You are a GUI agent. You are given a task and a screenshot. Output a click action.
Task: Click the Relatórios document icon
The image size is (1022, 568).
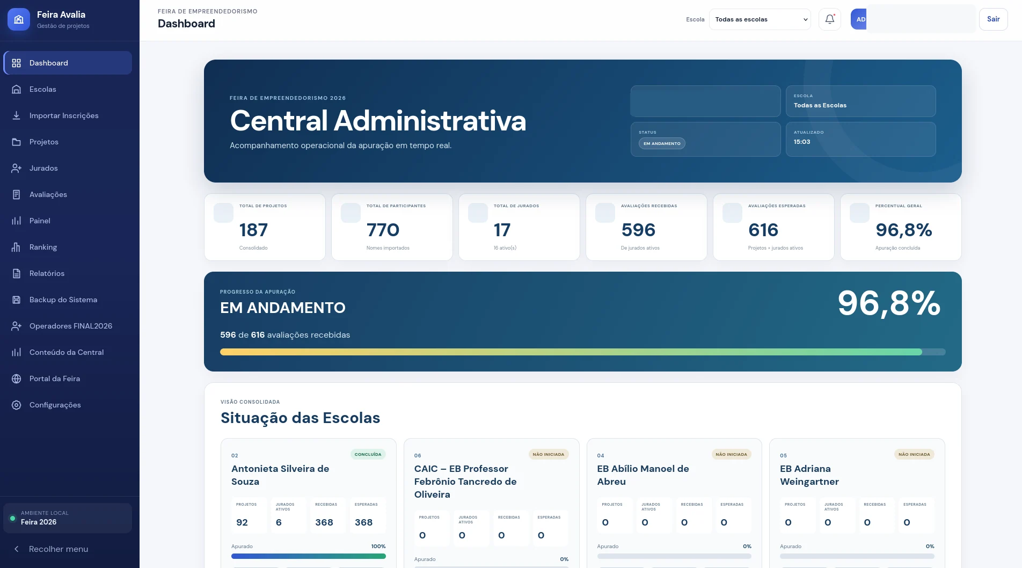(x=17, y=273)
